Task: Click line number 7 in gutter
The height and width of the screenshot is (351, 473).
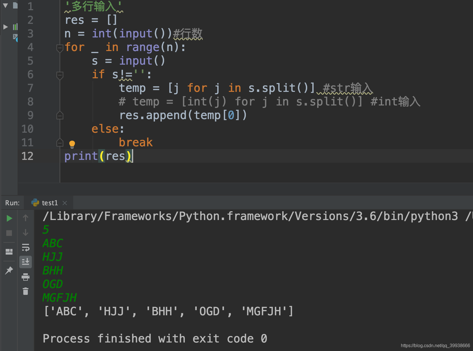Action: [x=30, y=88]
